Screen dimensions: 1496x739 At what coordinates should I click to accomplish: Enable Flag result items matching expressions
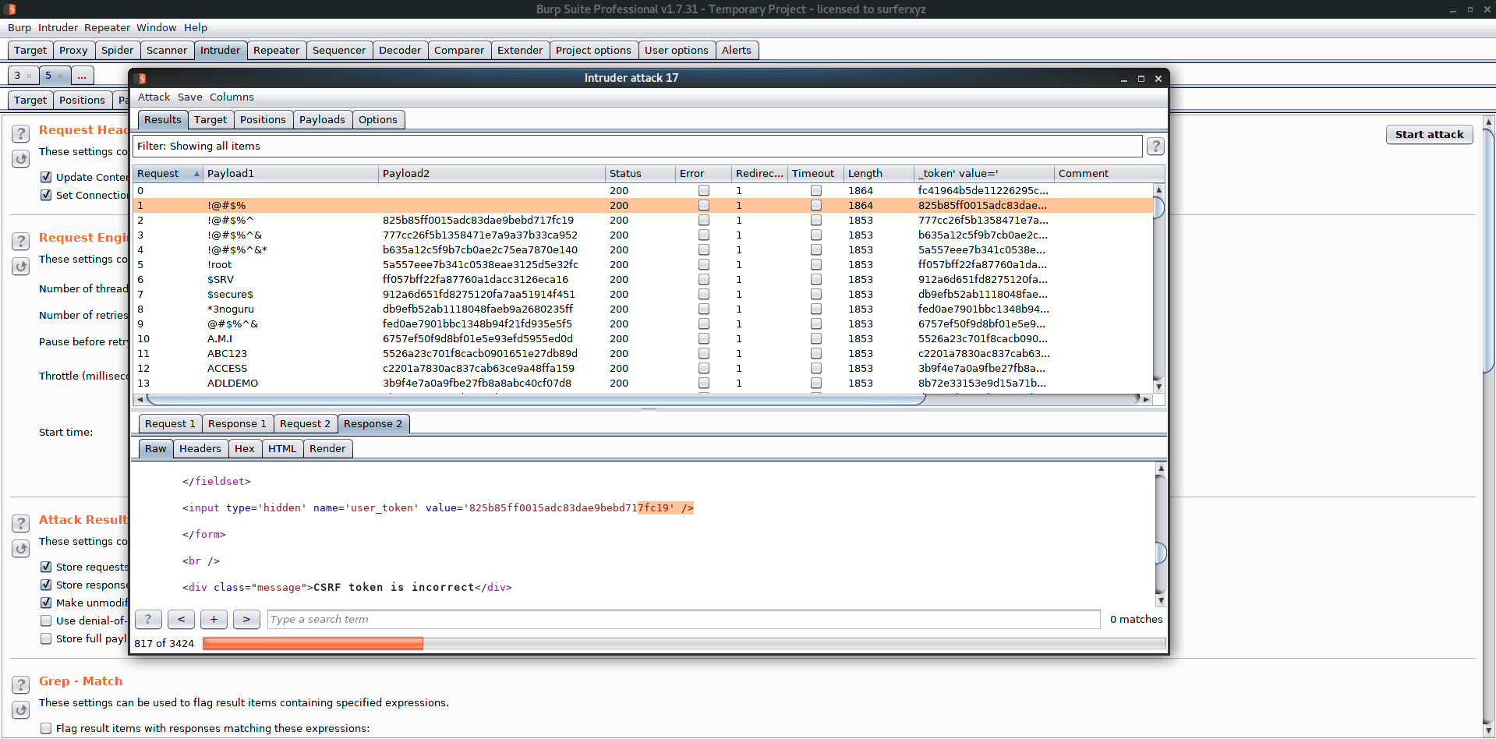tap(46, 728)
